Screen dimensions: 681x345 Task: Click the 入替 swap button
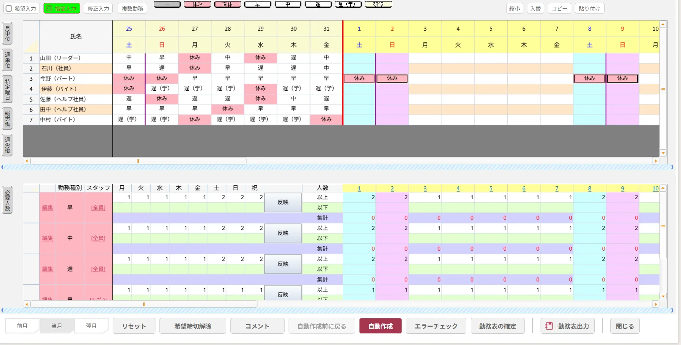click(x=535, y=8)
